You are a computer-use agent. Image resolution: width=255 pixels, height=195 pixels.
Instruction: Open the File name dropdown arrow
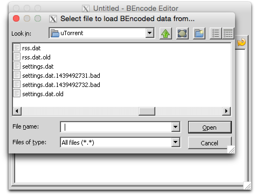tap(175, 127)
